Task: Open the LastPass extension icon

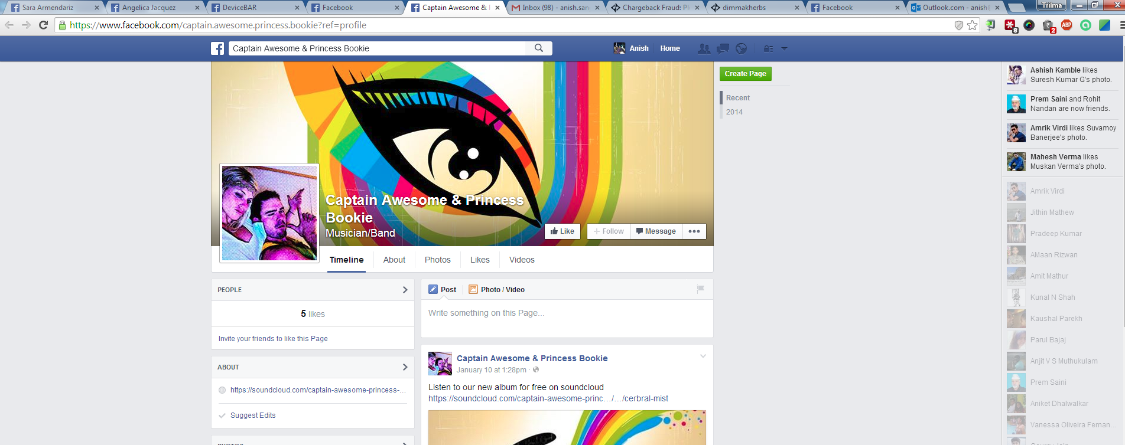Action: coord(1010,25)
